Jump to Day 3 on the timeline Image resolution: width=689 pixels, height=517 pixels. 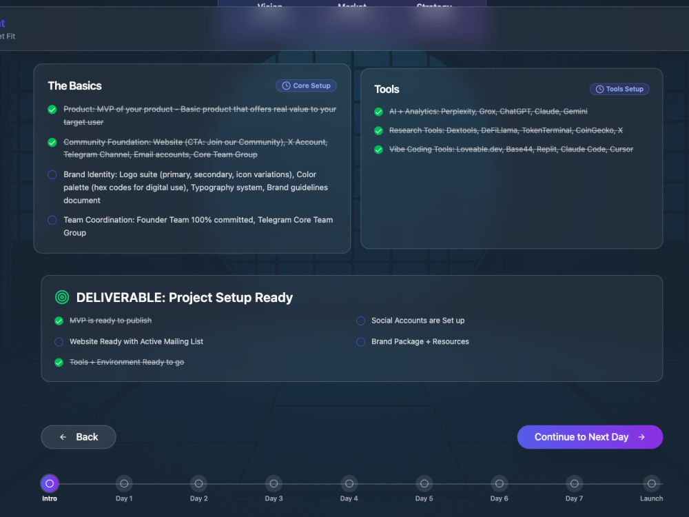click(x=274, y=484)
